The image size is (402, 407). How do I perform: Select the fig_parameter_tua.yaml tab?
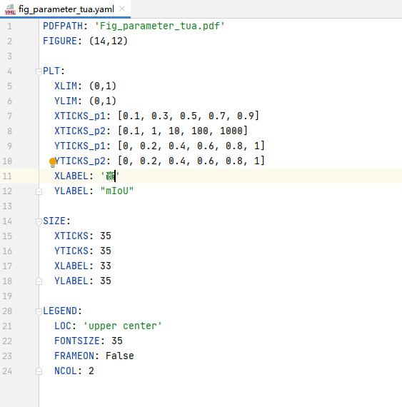[x=66, y=9]
